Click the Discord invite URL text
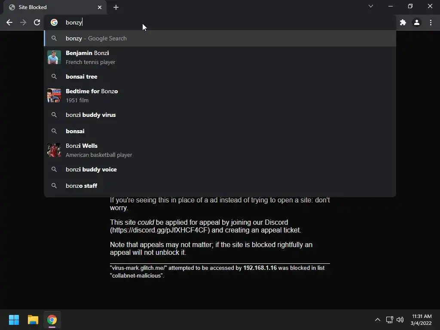Screen dimensions: 440x330 pyautogui.click(x=160, y=230)
